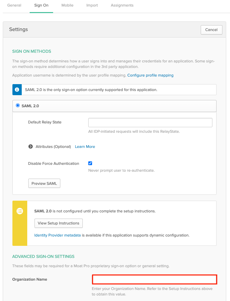Click the Disable Force Authentication label
The width and height of the screenshot is (230, 301).
click(53, 163)
